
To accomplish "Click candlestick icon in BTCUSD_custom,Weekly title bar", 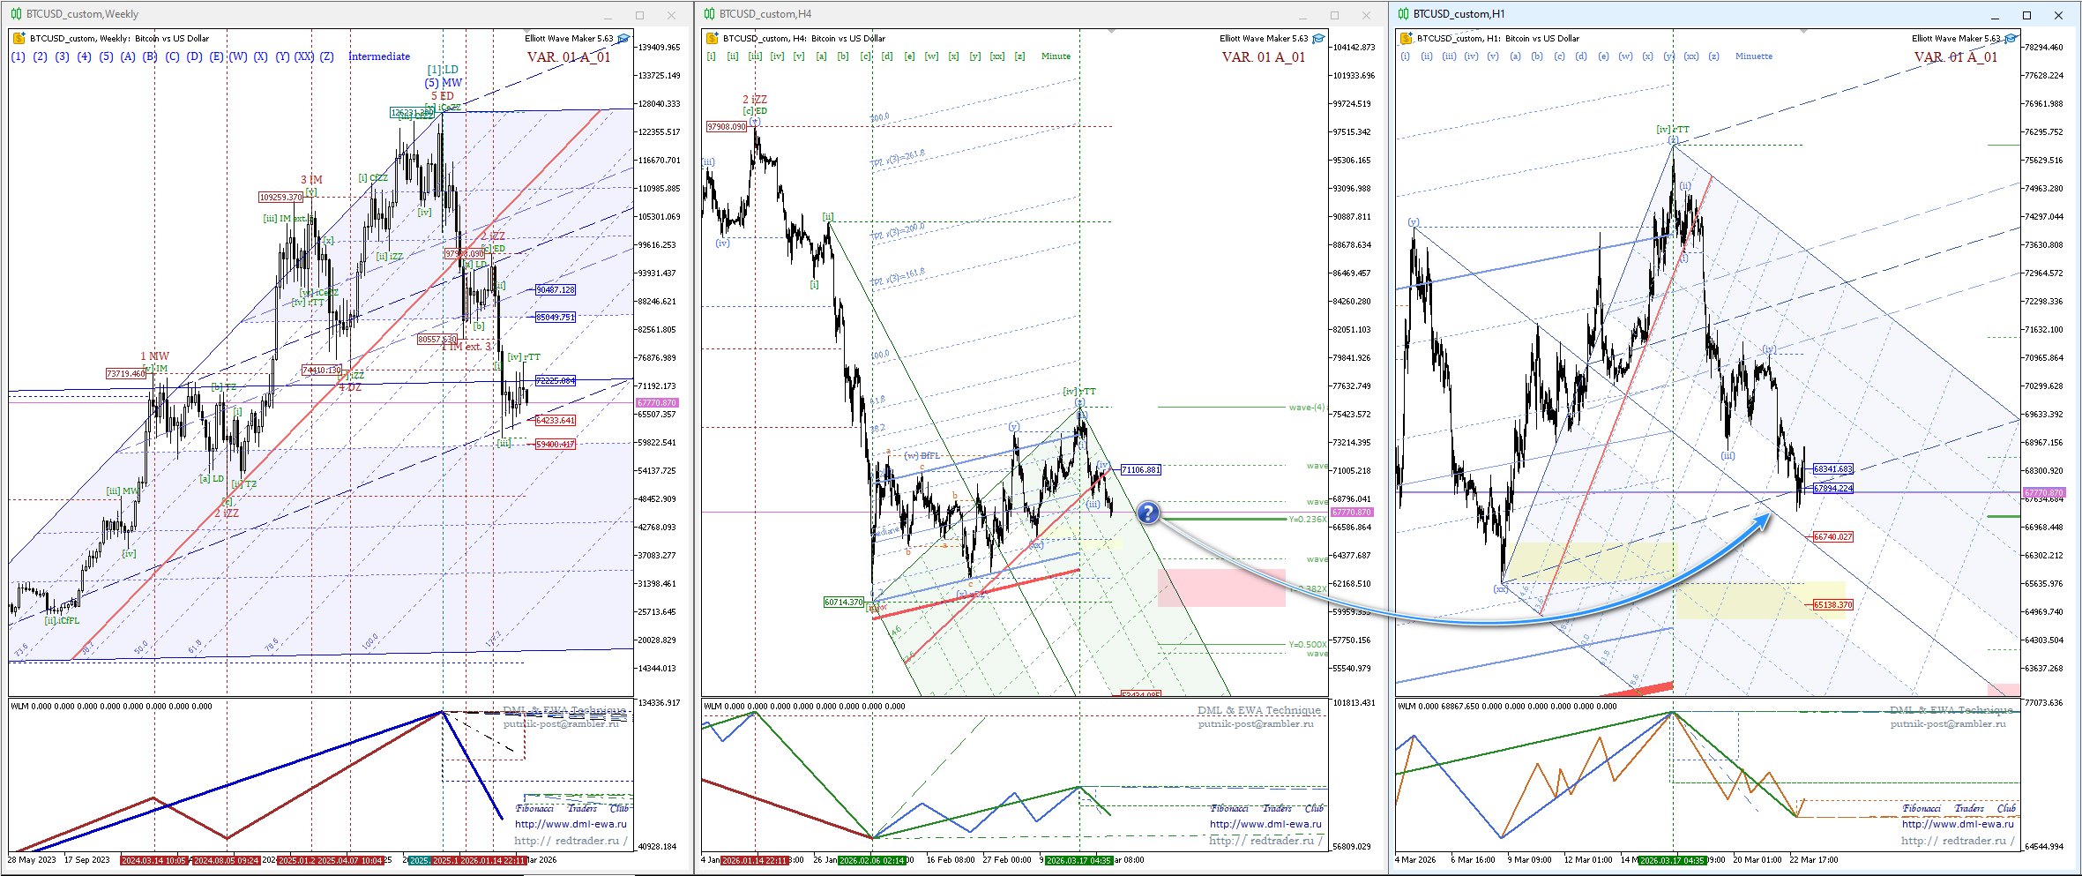I will (16, 14).
